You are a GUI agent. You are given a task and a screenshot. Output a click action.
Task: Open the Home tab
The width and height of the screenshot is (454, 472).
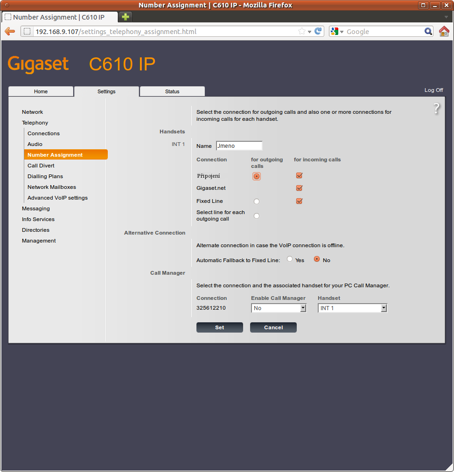[x=41, y=91]
